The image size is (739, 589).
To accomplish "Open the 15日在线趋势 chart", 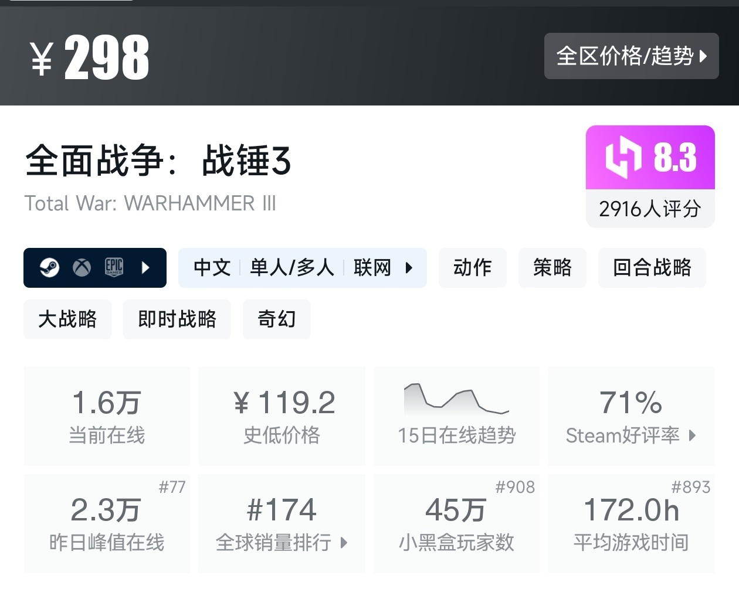I will click(x=457, y=416).
